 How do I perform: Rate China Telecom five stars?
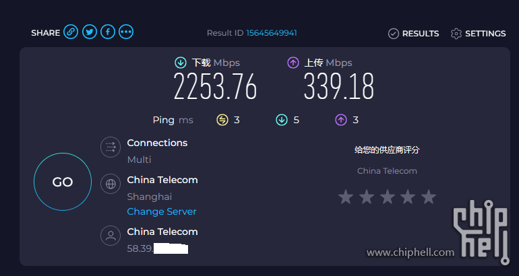[x=429, y=197]
